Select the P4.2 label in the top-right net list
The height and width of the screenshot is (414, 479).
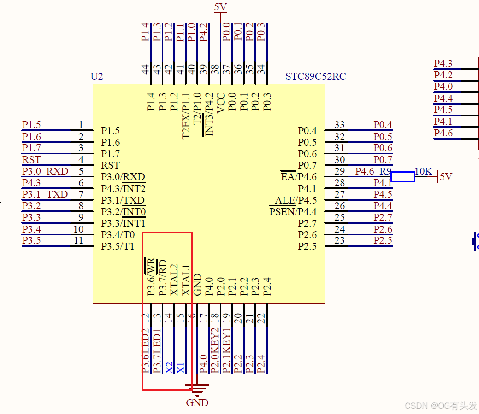444,75
